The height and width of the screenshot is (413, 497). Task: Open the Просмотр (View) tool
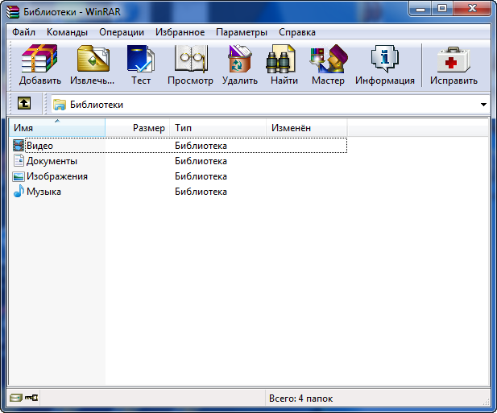190,64
